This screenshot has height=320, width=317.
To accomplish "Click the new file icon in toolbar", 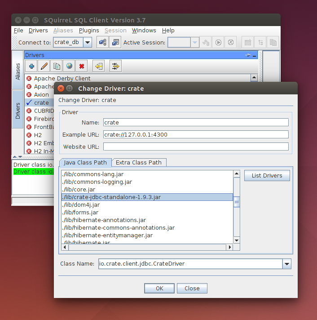I will pyautogui.click(x=248, y=42).
